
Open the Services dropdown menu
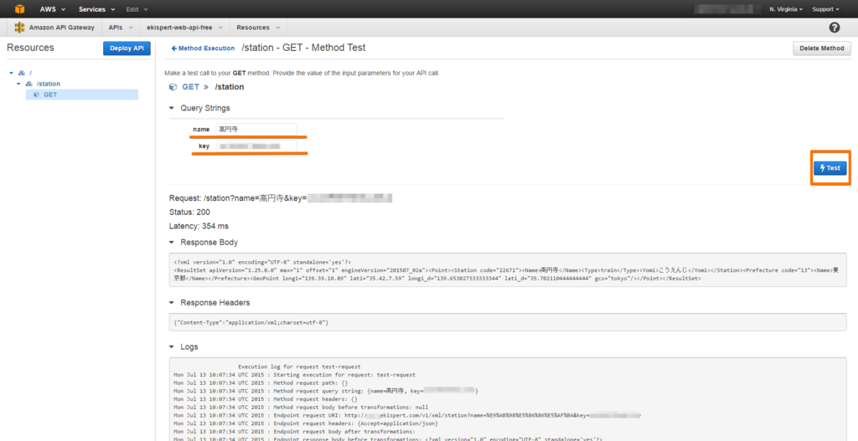point(97,9)
